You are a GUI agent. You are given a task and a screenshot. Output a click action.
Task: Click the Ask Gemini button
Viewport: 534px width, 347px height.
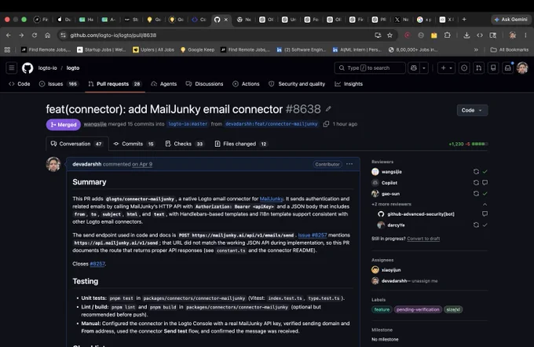[511, 20]
